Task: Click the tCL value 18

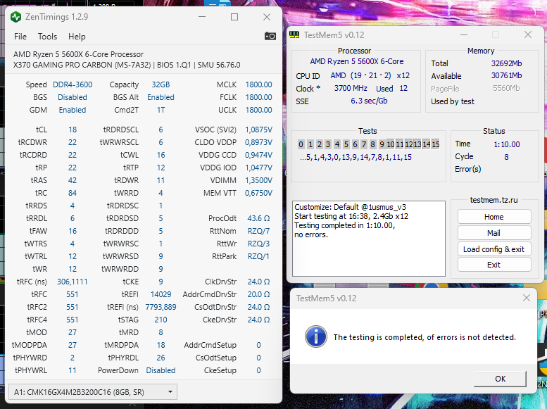Action: 73,130
